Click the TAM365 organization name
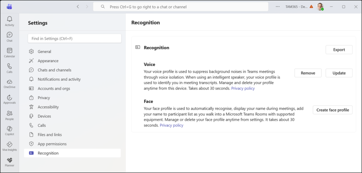This screenshot has height=173, width=362. tap(297, 7)
